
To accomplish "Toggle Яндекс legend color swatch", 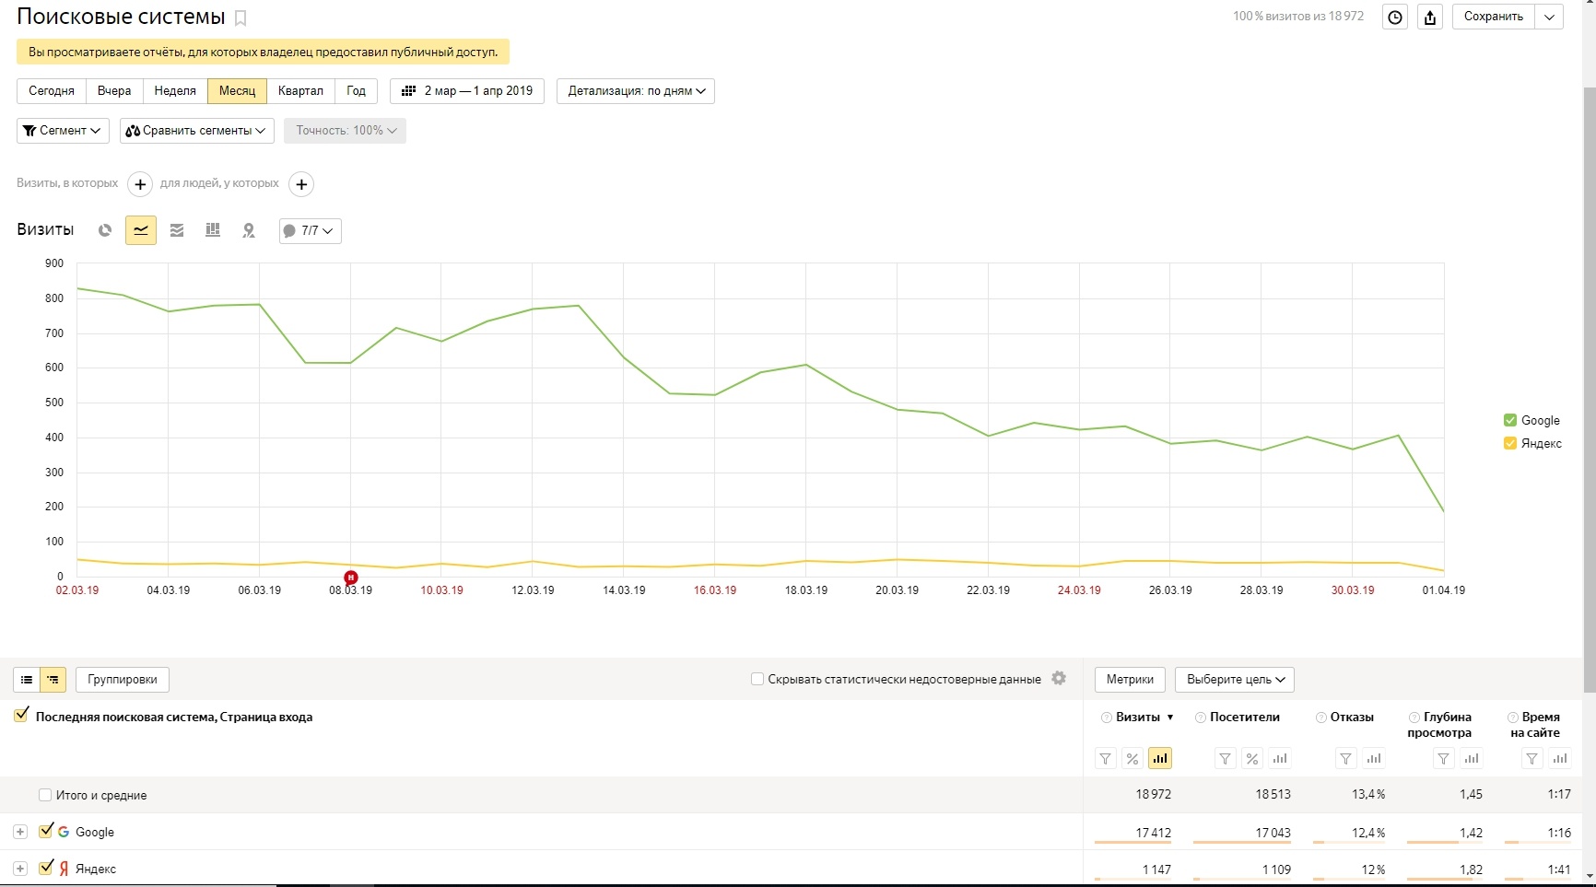I will [1510, 443].
